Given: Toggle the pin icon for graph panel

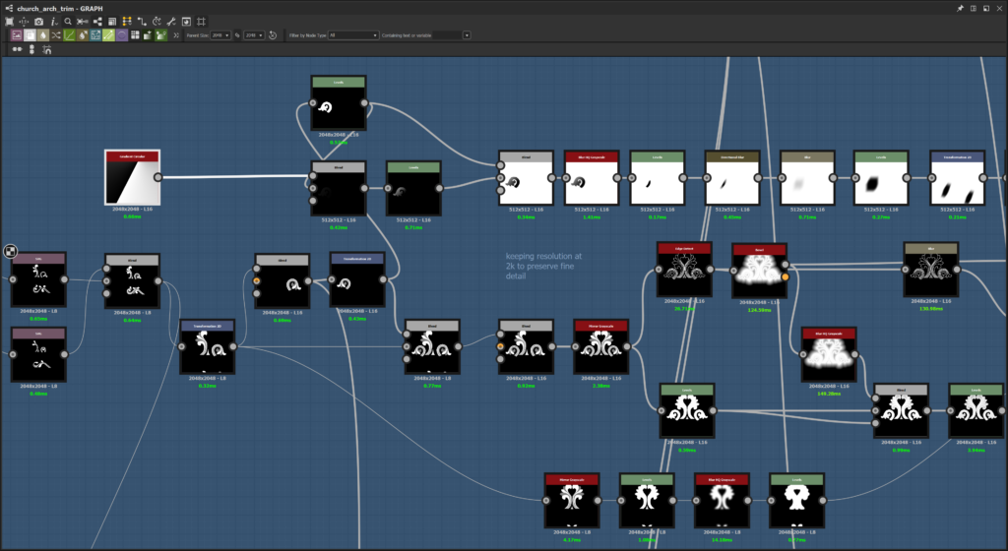Looking at the screenshot, I should point(960,8).
